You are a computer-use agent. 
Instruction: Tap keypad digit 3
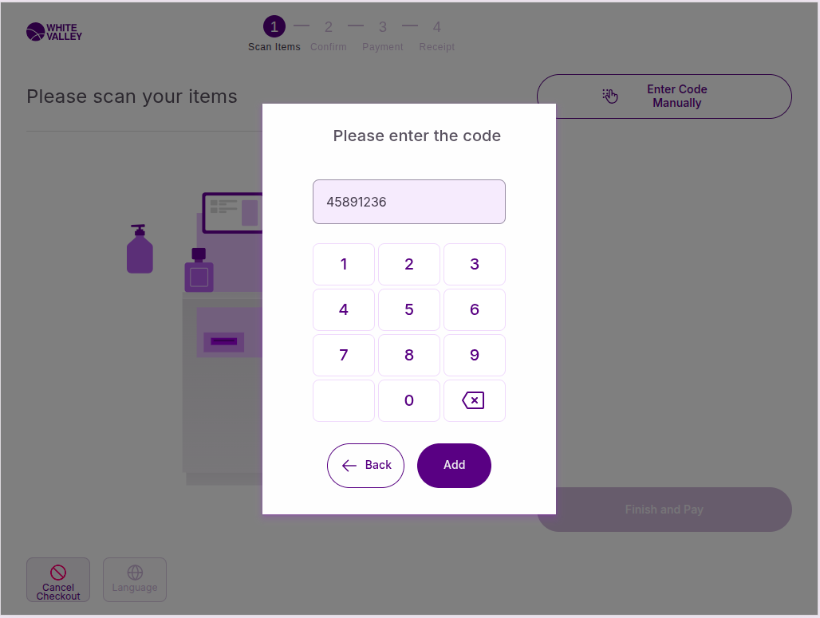[474, 264]
